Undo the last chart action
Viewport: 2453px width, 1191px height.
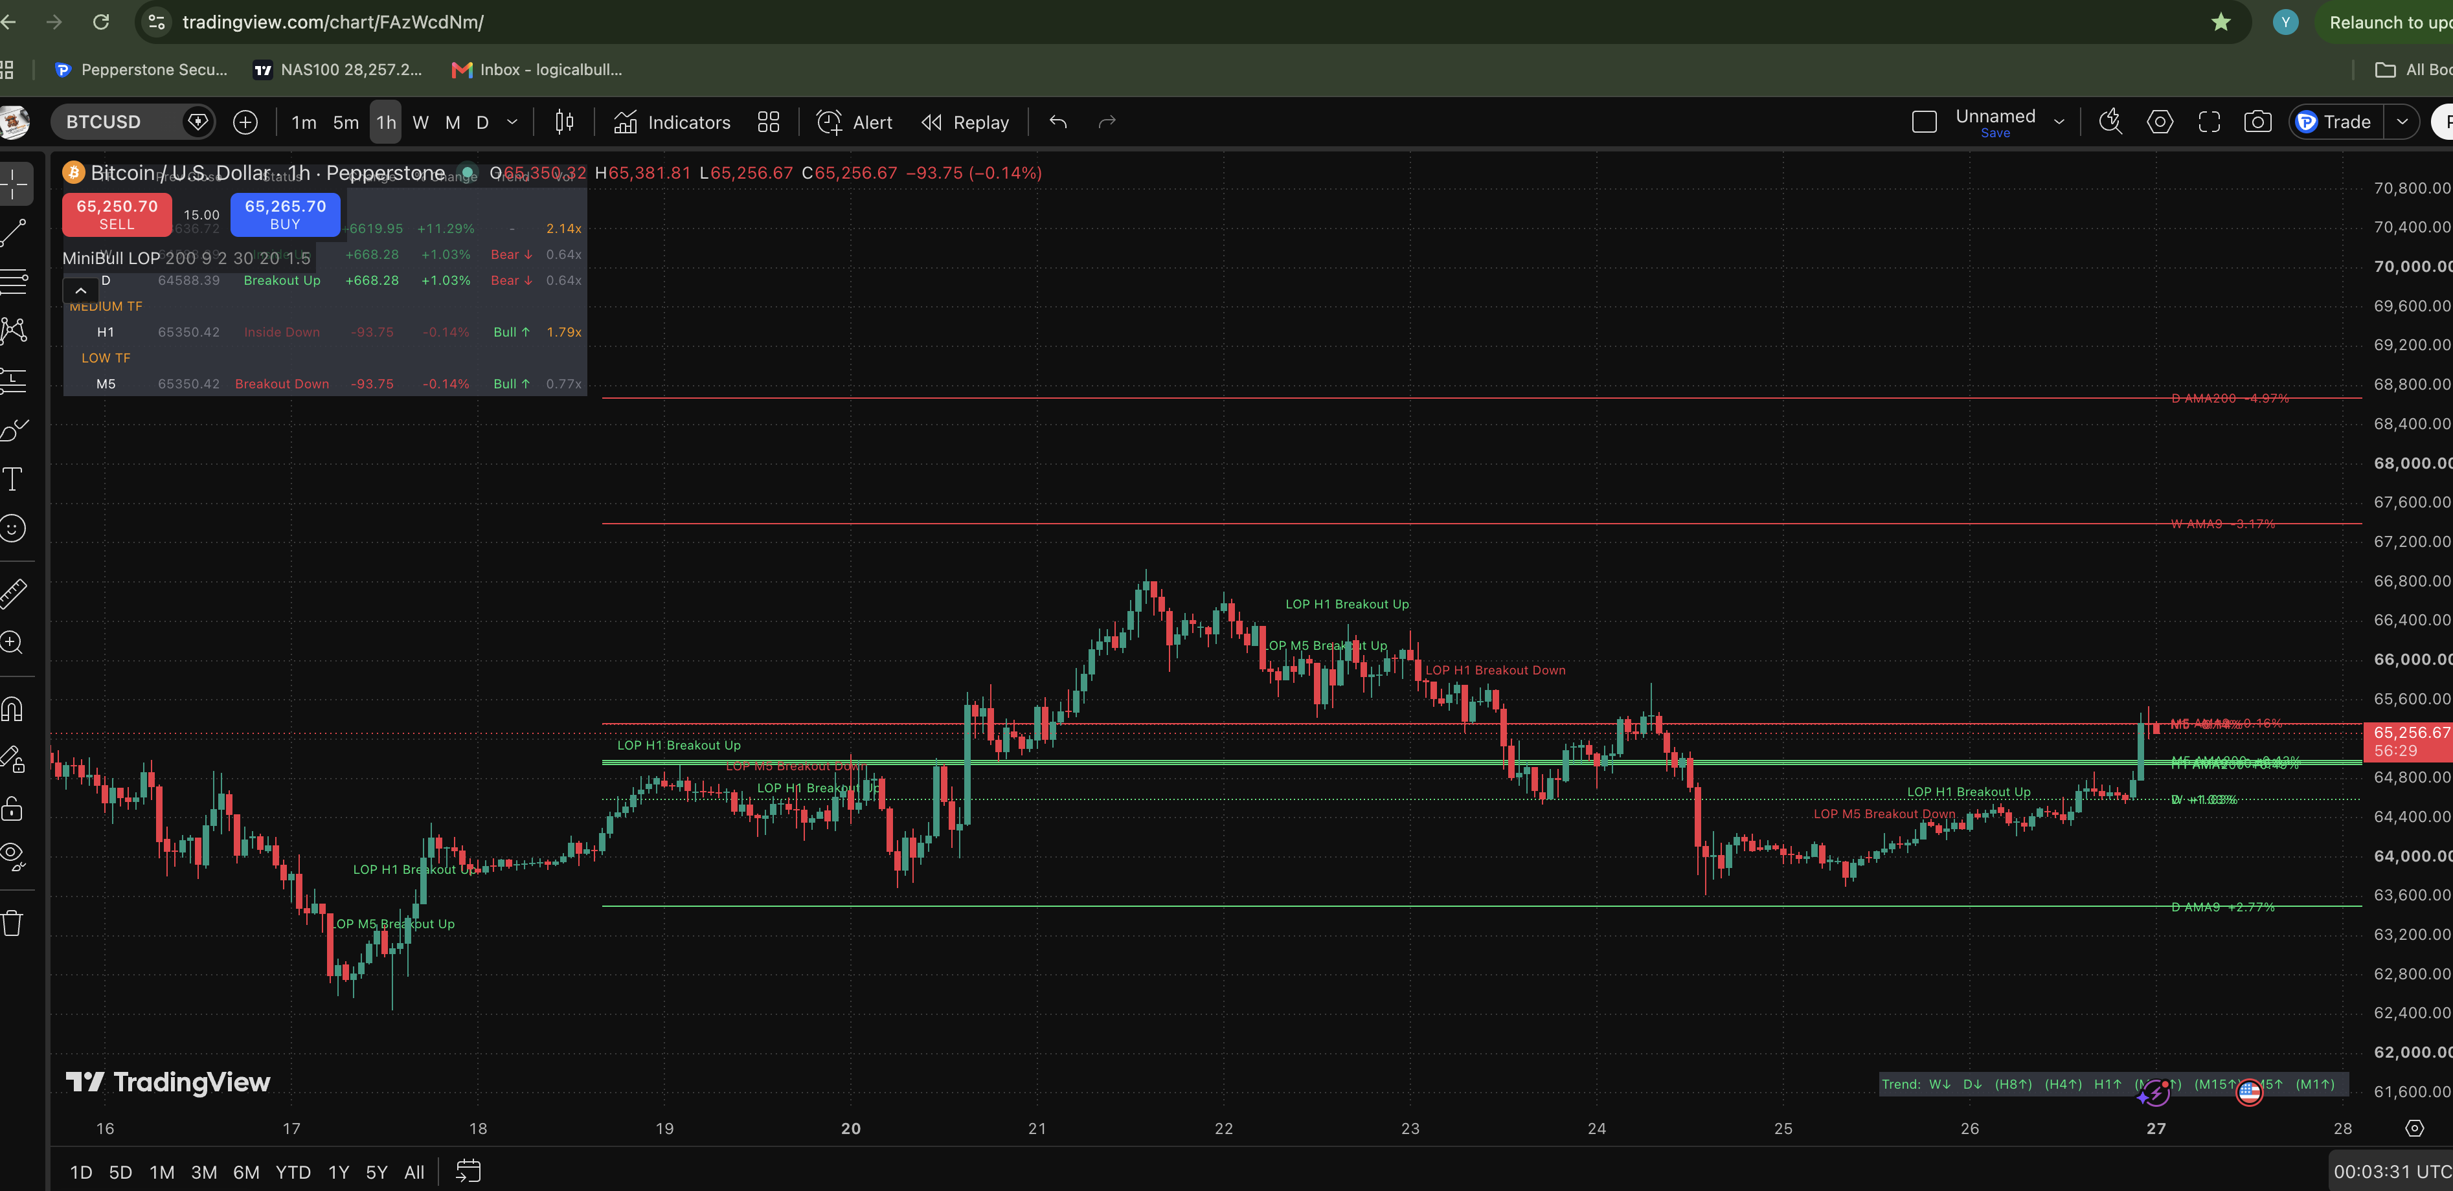pyautogui.click(x=1058, y=122)
